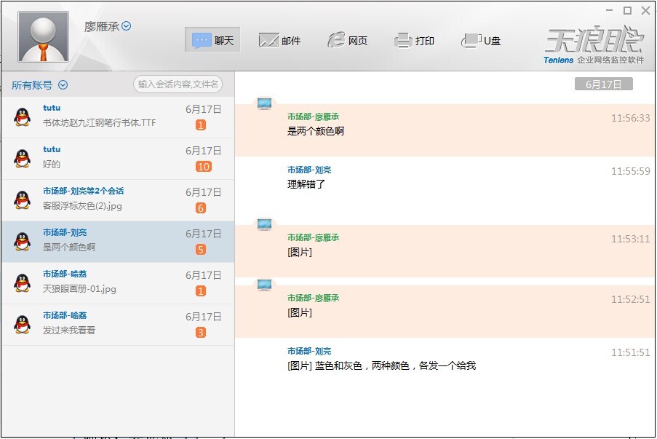This screenshot has width=657, height=439.
Task: Click the conversation search input field
Action: tap(178, 84)
